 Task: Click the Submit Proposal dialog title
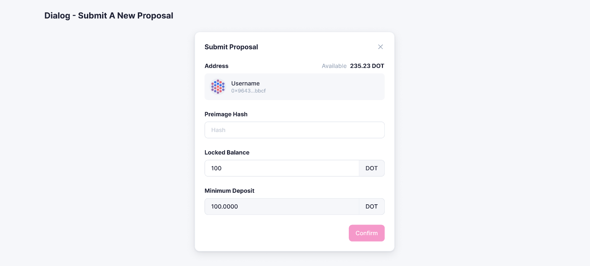coord(231,47)
